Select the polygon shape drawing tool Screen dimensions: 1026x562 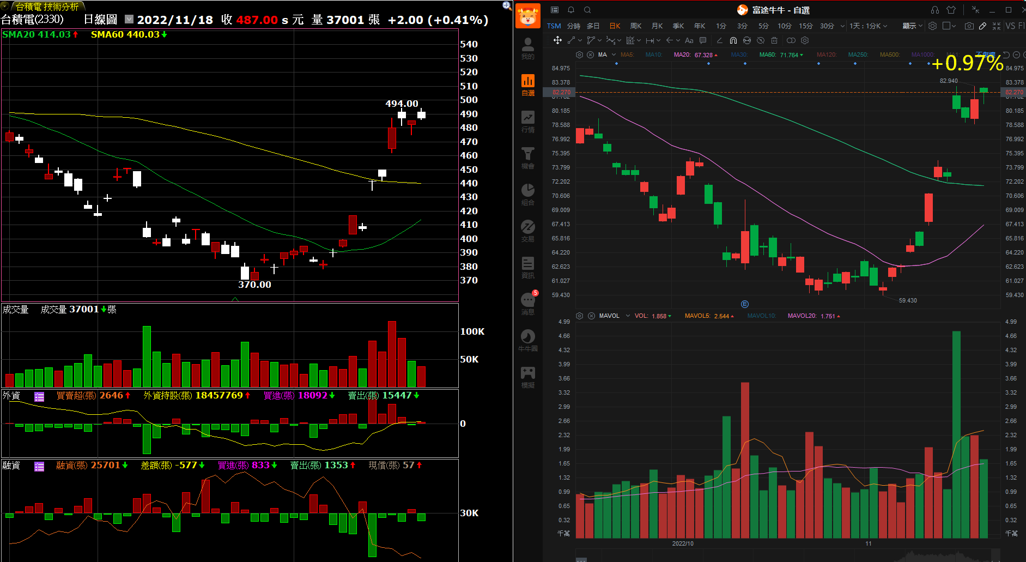591,40
